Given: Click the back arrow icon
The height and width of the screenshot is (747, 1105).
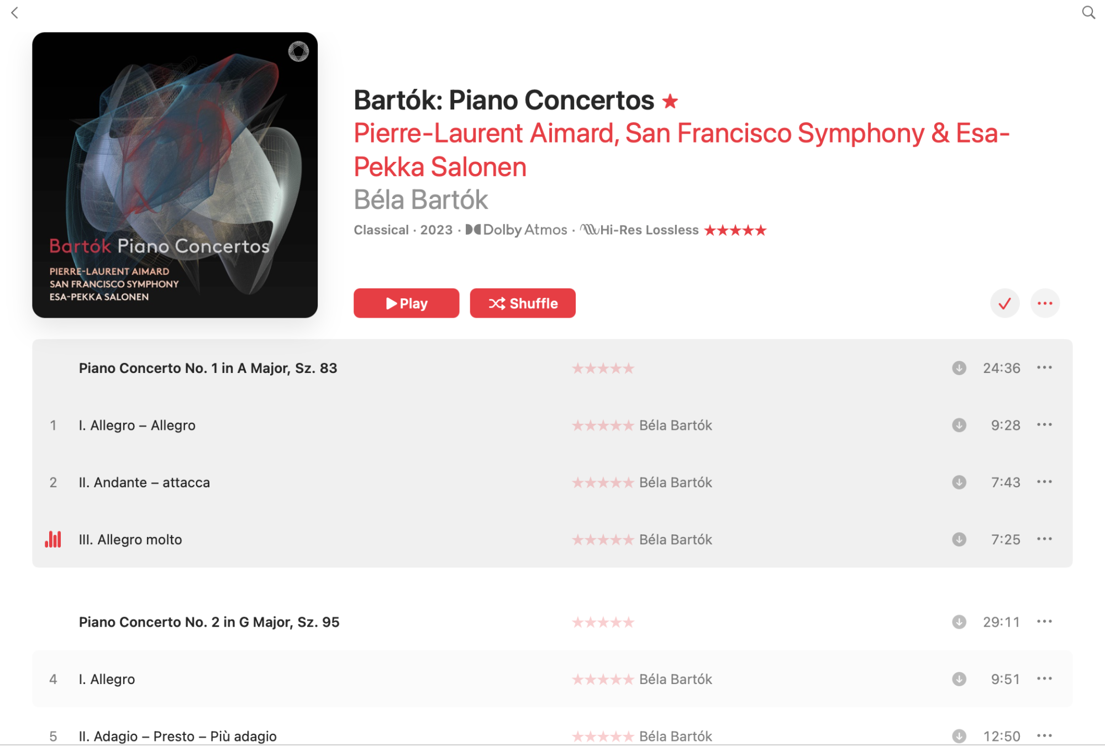Looking at the screenshot, I should [x=15, y=13].
